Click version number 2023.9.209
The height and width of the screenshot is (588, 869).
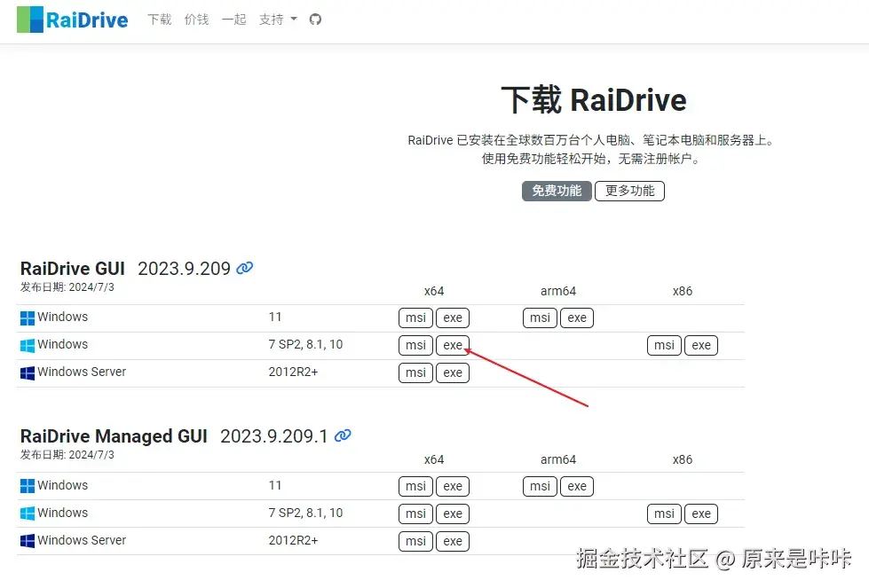click(x=184, y=269)
